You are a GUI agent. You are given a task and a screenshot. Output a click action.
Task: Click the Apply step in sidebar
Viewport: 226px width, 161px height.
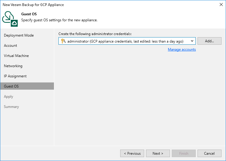(8, 97)
